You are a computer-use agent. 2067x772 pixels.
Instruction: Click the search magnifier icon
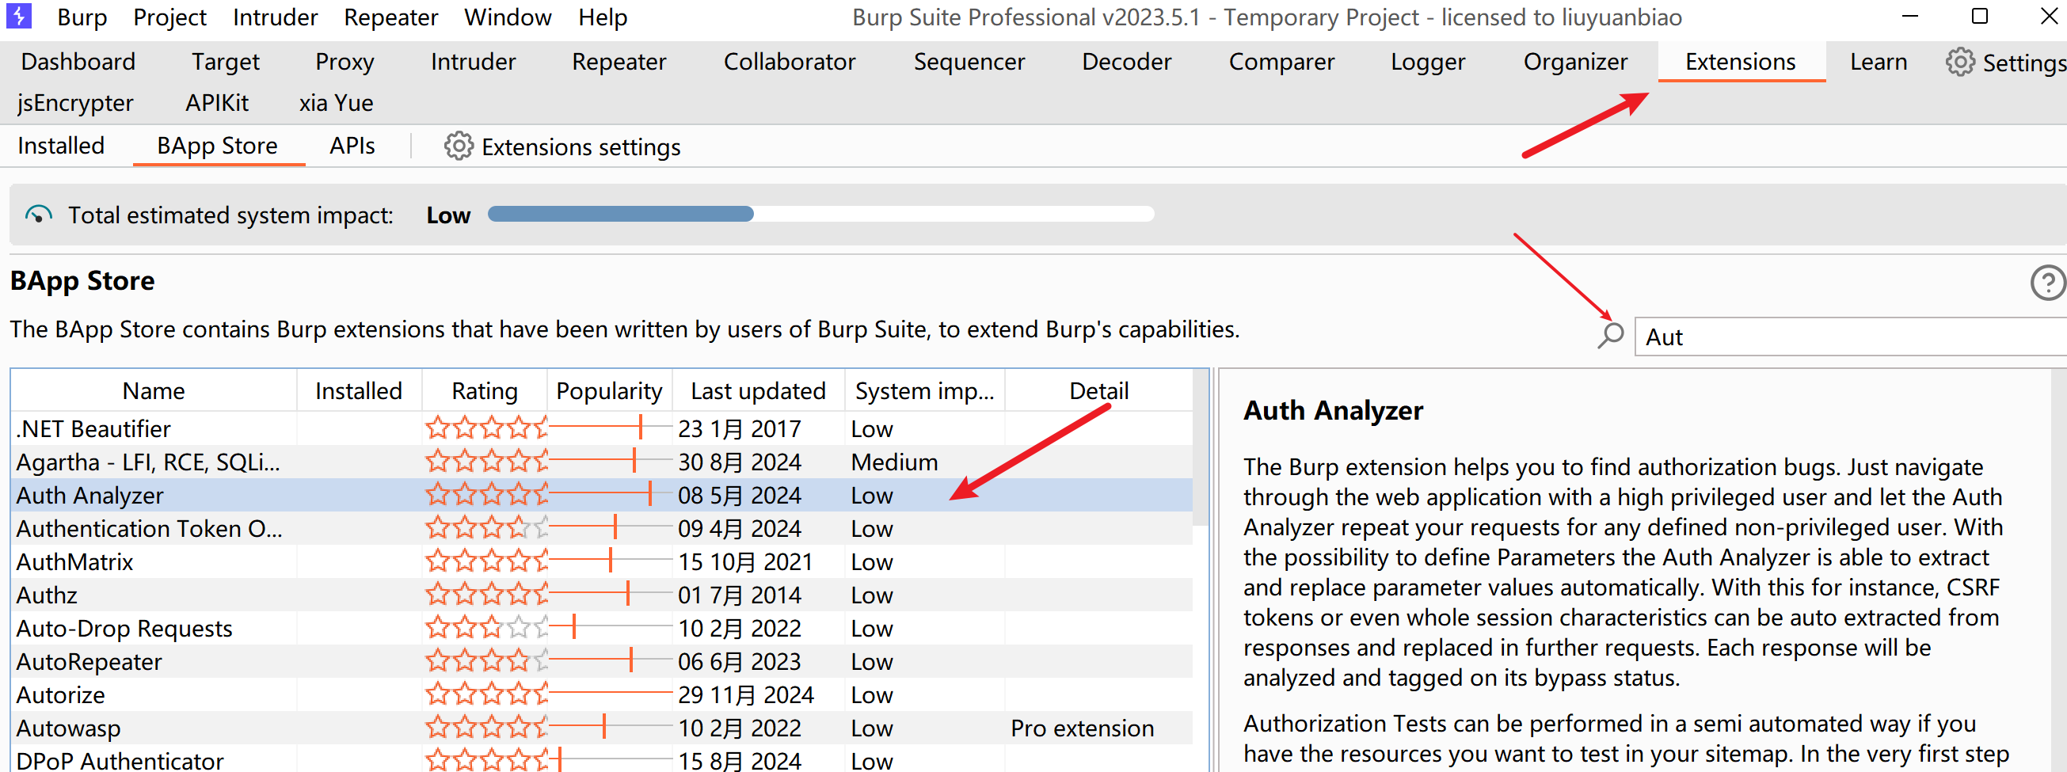(1609, 336)
